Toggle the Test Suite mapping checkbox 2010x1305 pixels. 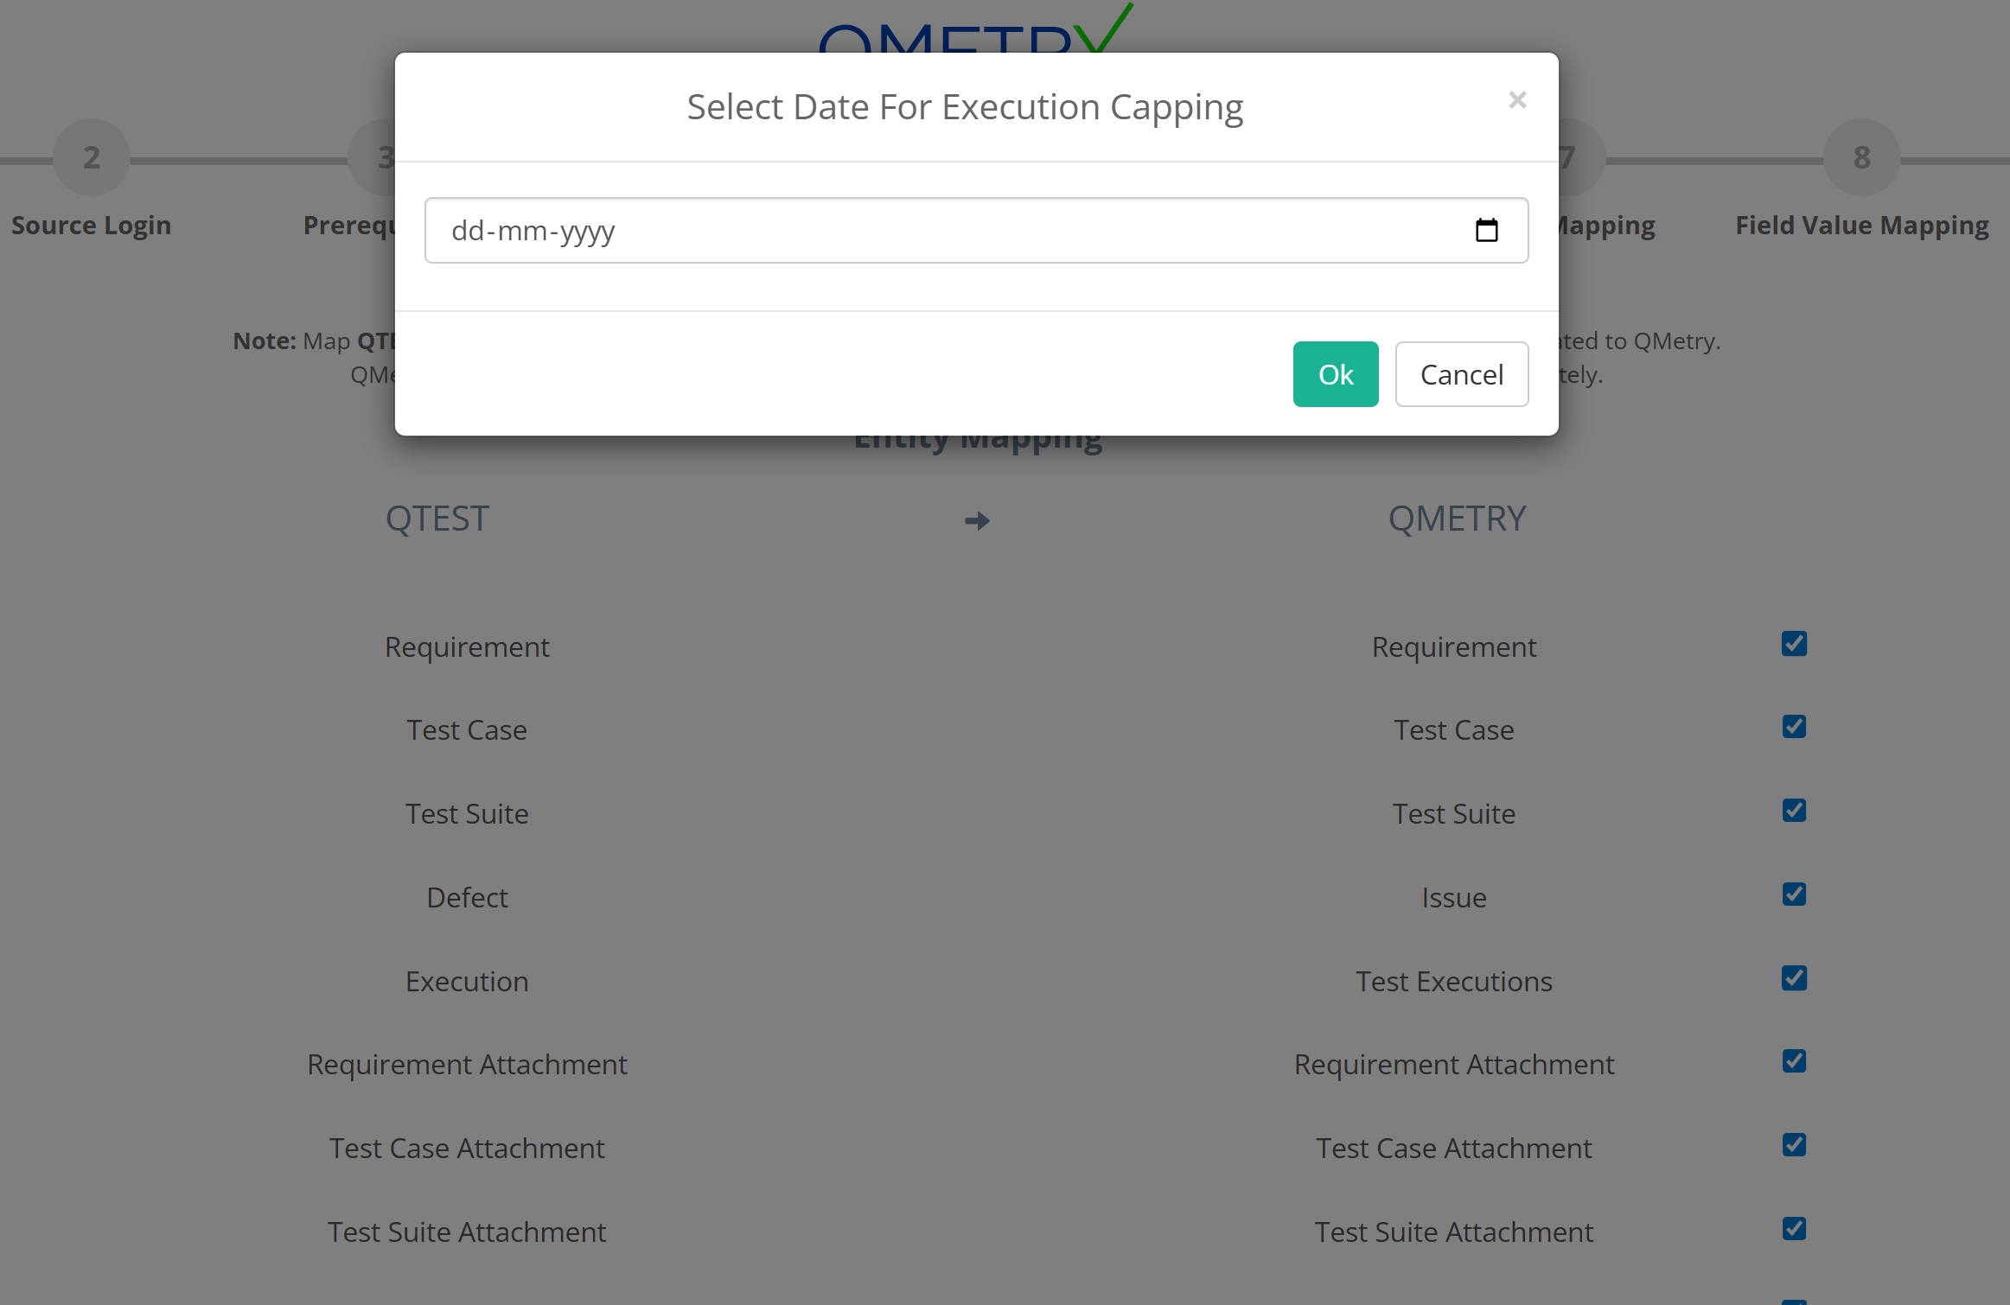point(1794,811)
